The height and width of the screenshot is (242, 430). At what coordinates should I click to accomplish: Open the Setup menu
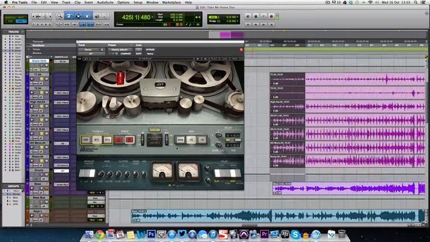(x=138, y=2)
